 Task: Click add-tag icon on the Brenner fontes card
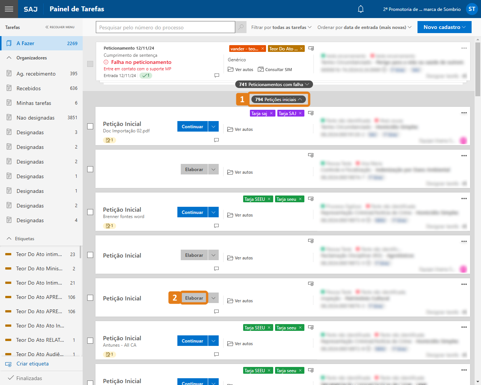tap(311, 199)
